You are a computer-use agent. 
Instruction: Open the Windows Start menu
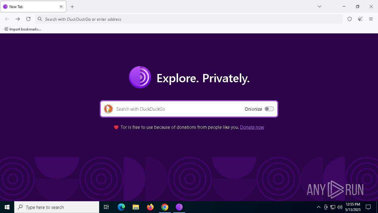pos(7,207)
